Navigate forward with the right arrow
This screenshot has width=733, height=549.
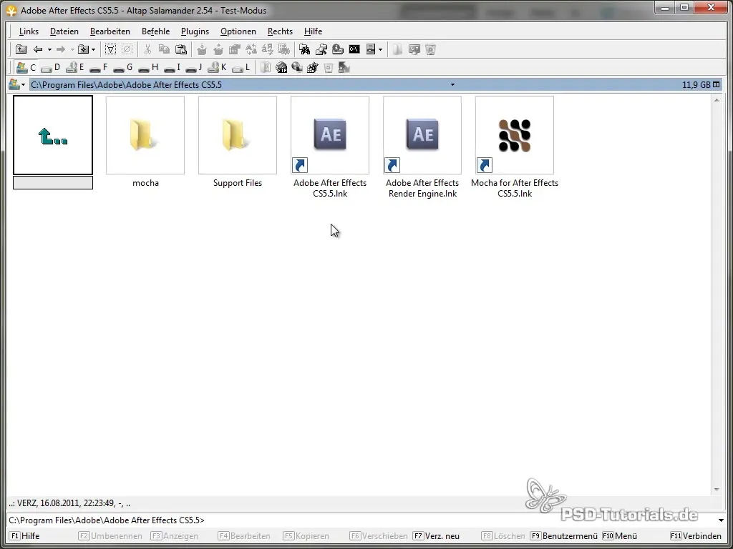tap(61, 49)
